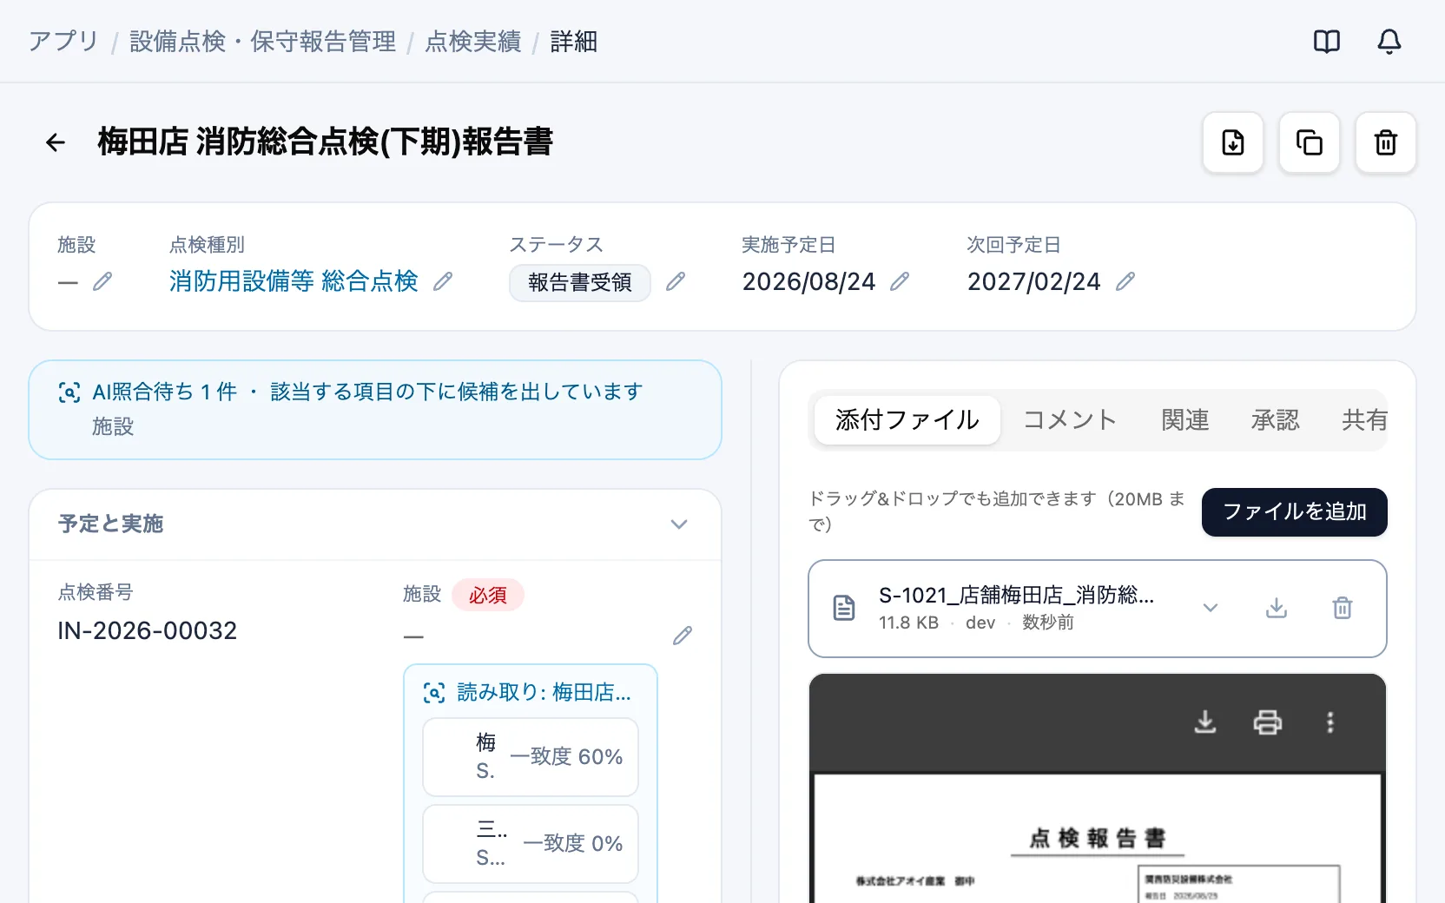Screen dimensions: 1445x903
Task: Click inspection number IN-2026-00032
Action: tap(148, 630)
